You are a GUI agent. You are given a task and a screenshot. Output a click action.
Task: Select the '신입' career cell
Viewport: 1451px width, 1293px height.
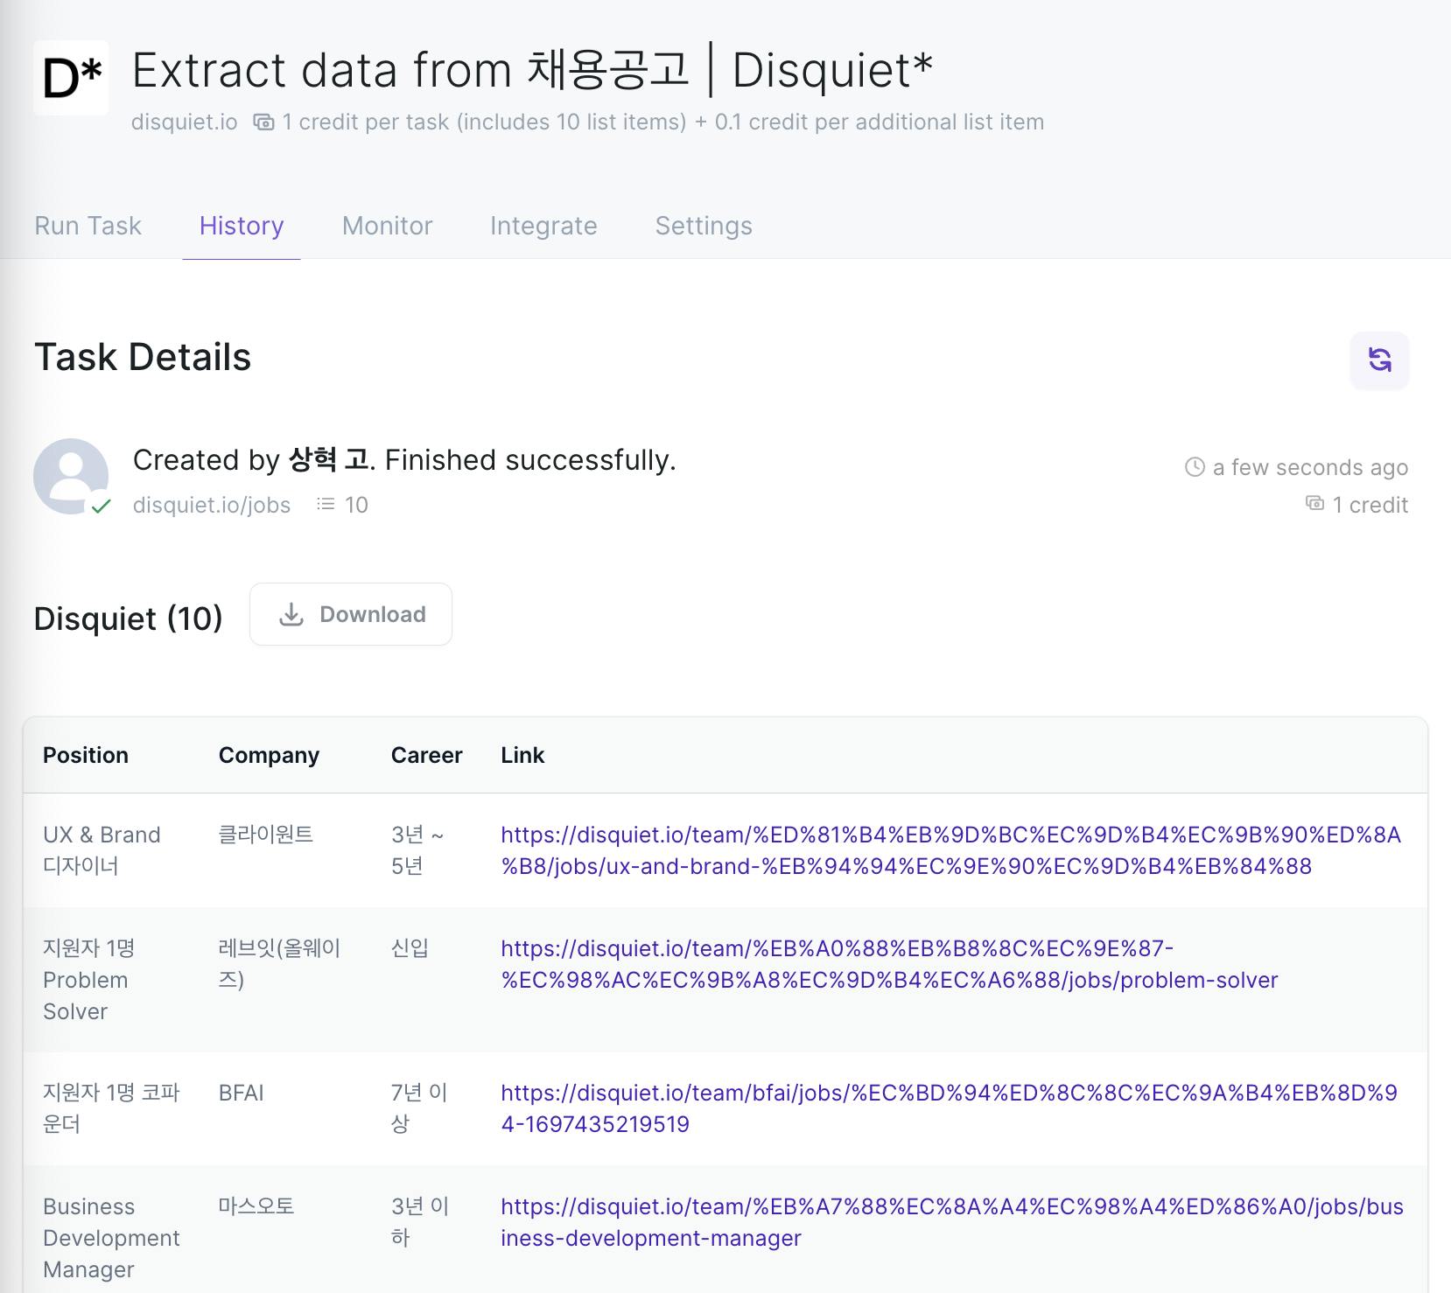click(410, 948)
